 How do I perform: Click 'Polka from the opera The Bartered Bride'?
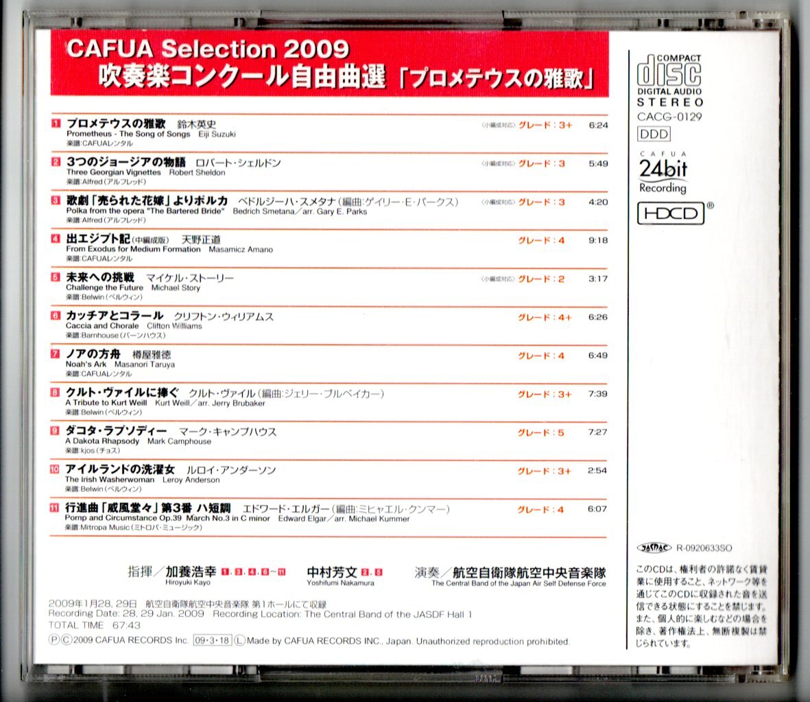(145, 211)
